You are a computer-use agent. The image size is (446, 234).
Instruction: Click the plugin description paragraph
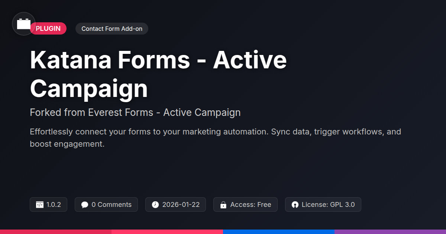point(215,137)
